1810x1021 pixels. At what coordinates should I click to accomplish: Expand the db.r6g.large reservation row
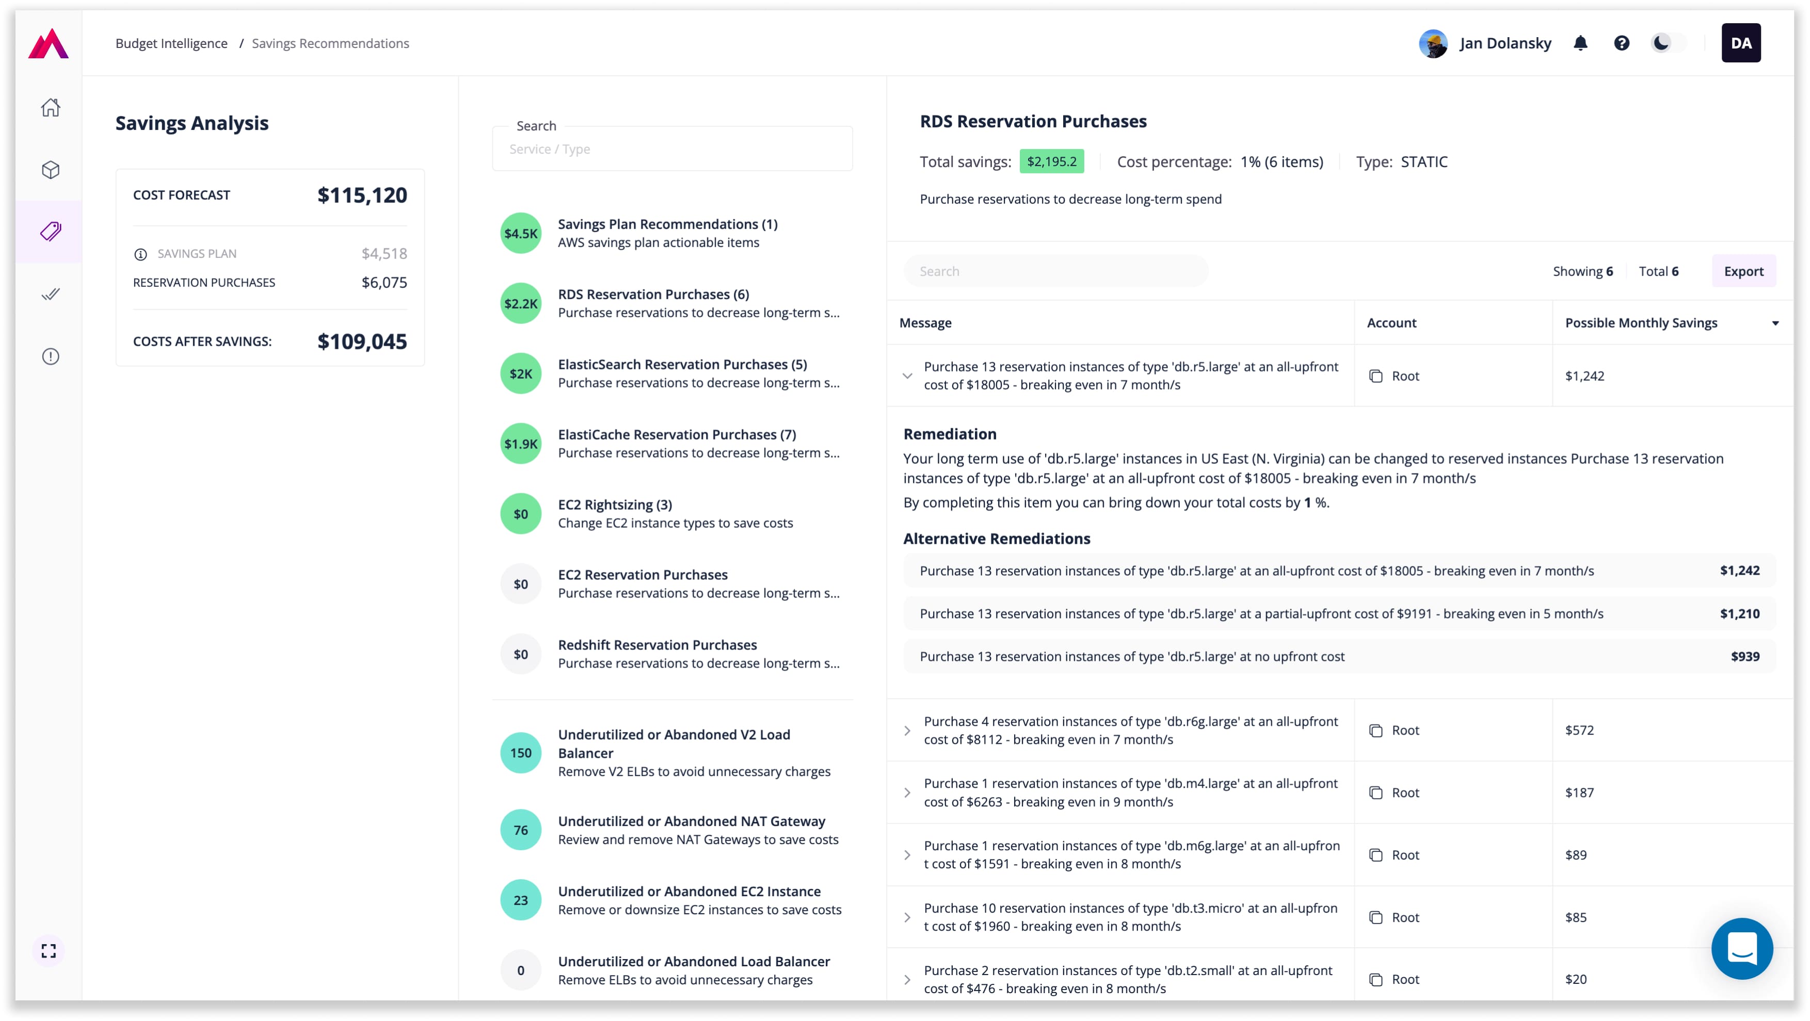pyautogui.click(x=907, y=731)
